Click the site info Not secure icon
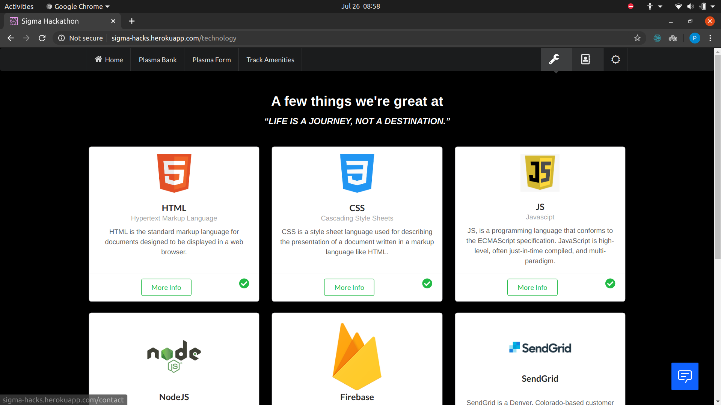Screen dimensions: 721x405 pyautogui.click(x=62, y=38)
